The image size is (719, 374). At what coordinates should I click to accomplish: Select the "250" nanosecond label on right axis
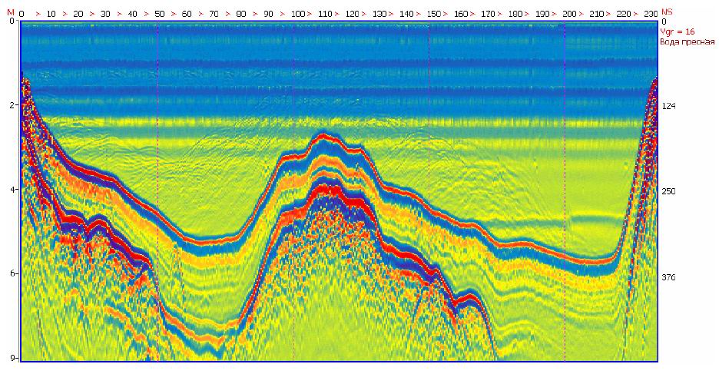coord(668,191)
